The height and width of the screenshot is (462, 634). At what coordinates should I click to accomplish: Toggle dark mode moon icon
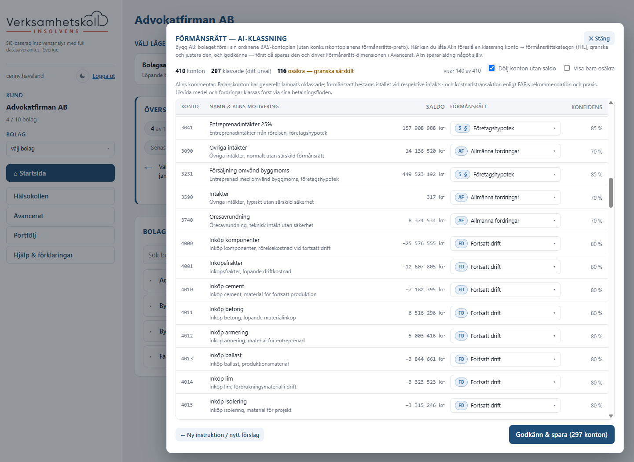point(83,76)
